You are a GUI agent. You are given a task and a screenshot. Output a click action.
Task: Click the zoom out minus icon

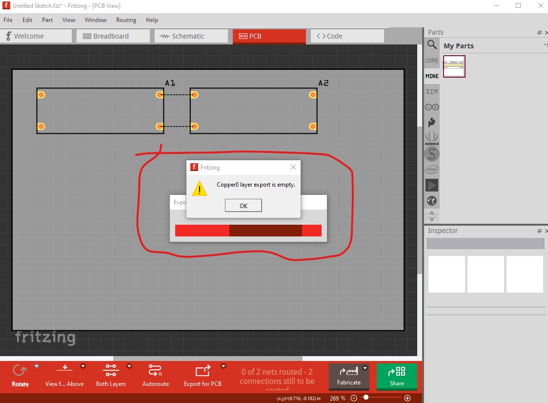[354, 398]
